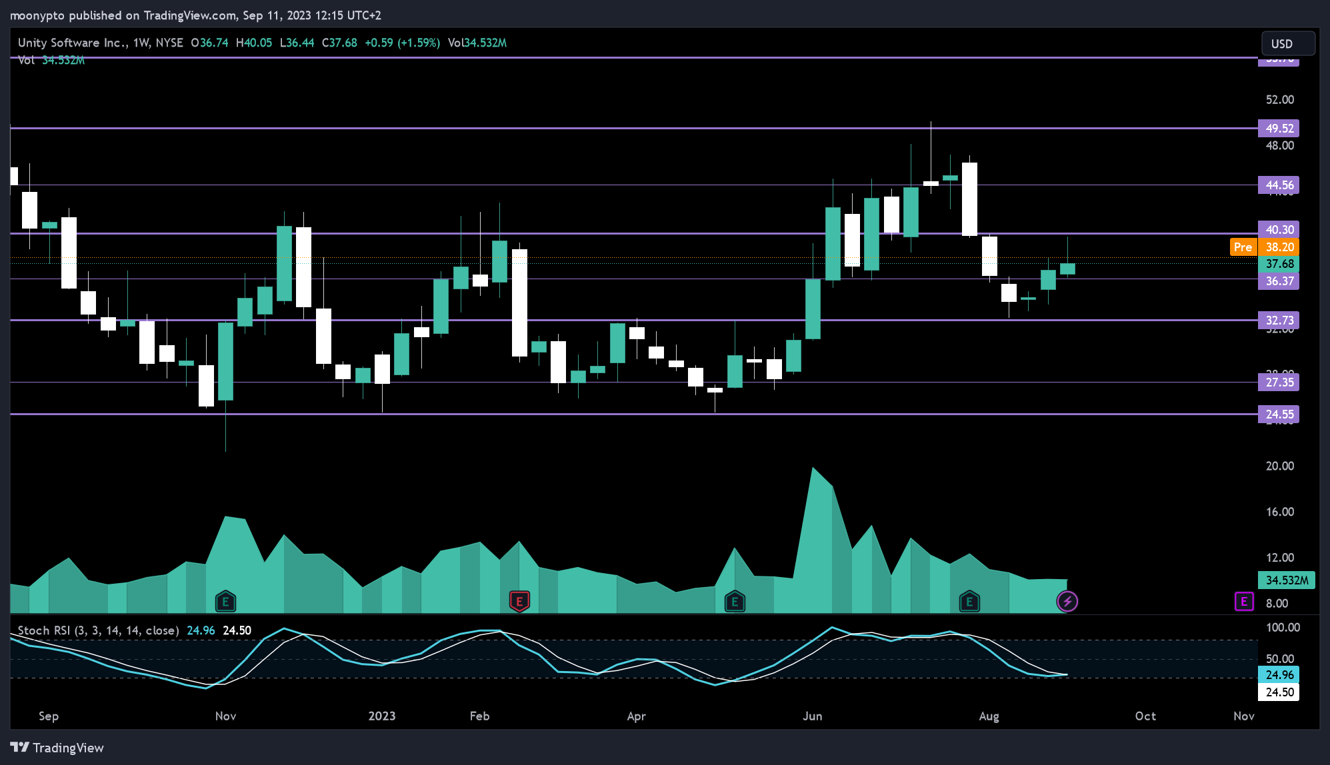Click the Sep label on time axis
This screenshot has width=1330, height=765.
[49, 716]
